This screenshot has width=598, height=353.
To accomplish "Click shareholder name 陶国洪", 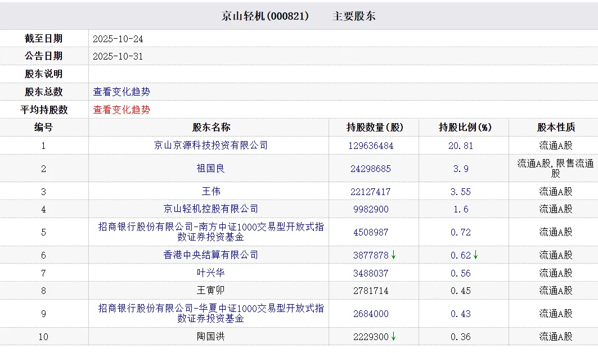I will [x=210, y=337].
